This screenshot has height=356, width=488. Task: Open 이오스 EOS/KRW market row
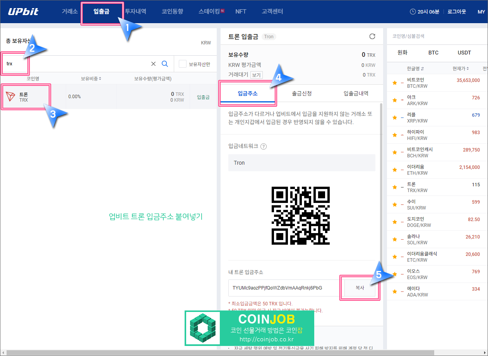tap(437, 274)
